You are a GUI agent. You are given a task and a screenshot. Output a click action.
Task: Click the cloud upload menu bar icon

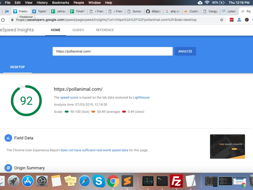200,3
